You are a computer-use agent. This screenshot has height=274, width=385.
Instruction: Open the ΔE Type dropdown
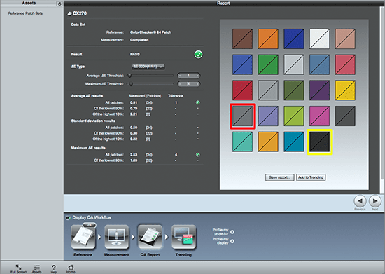click(x=148, y=67)
